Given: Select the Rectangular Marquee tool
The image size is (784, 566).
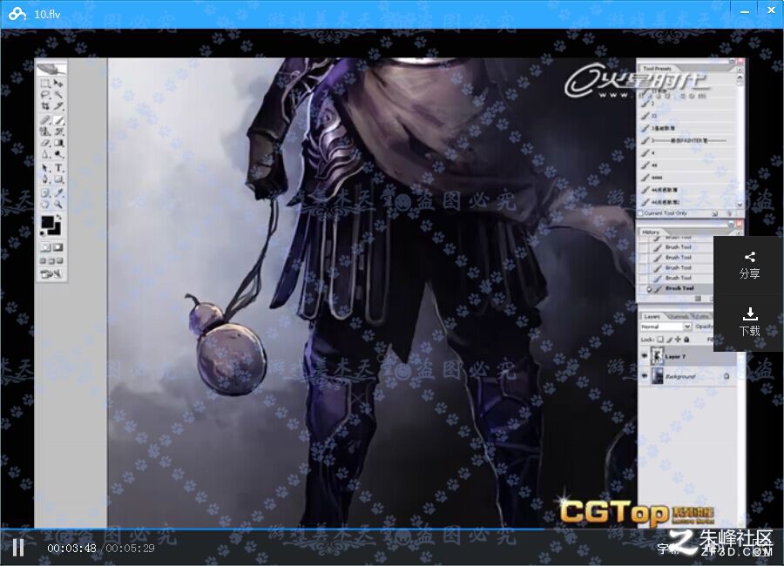Looking at the screenshot, I should 45,84.
